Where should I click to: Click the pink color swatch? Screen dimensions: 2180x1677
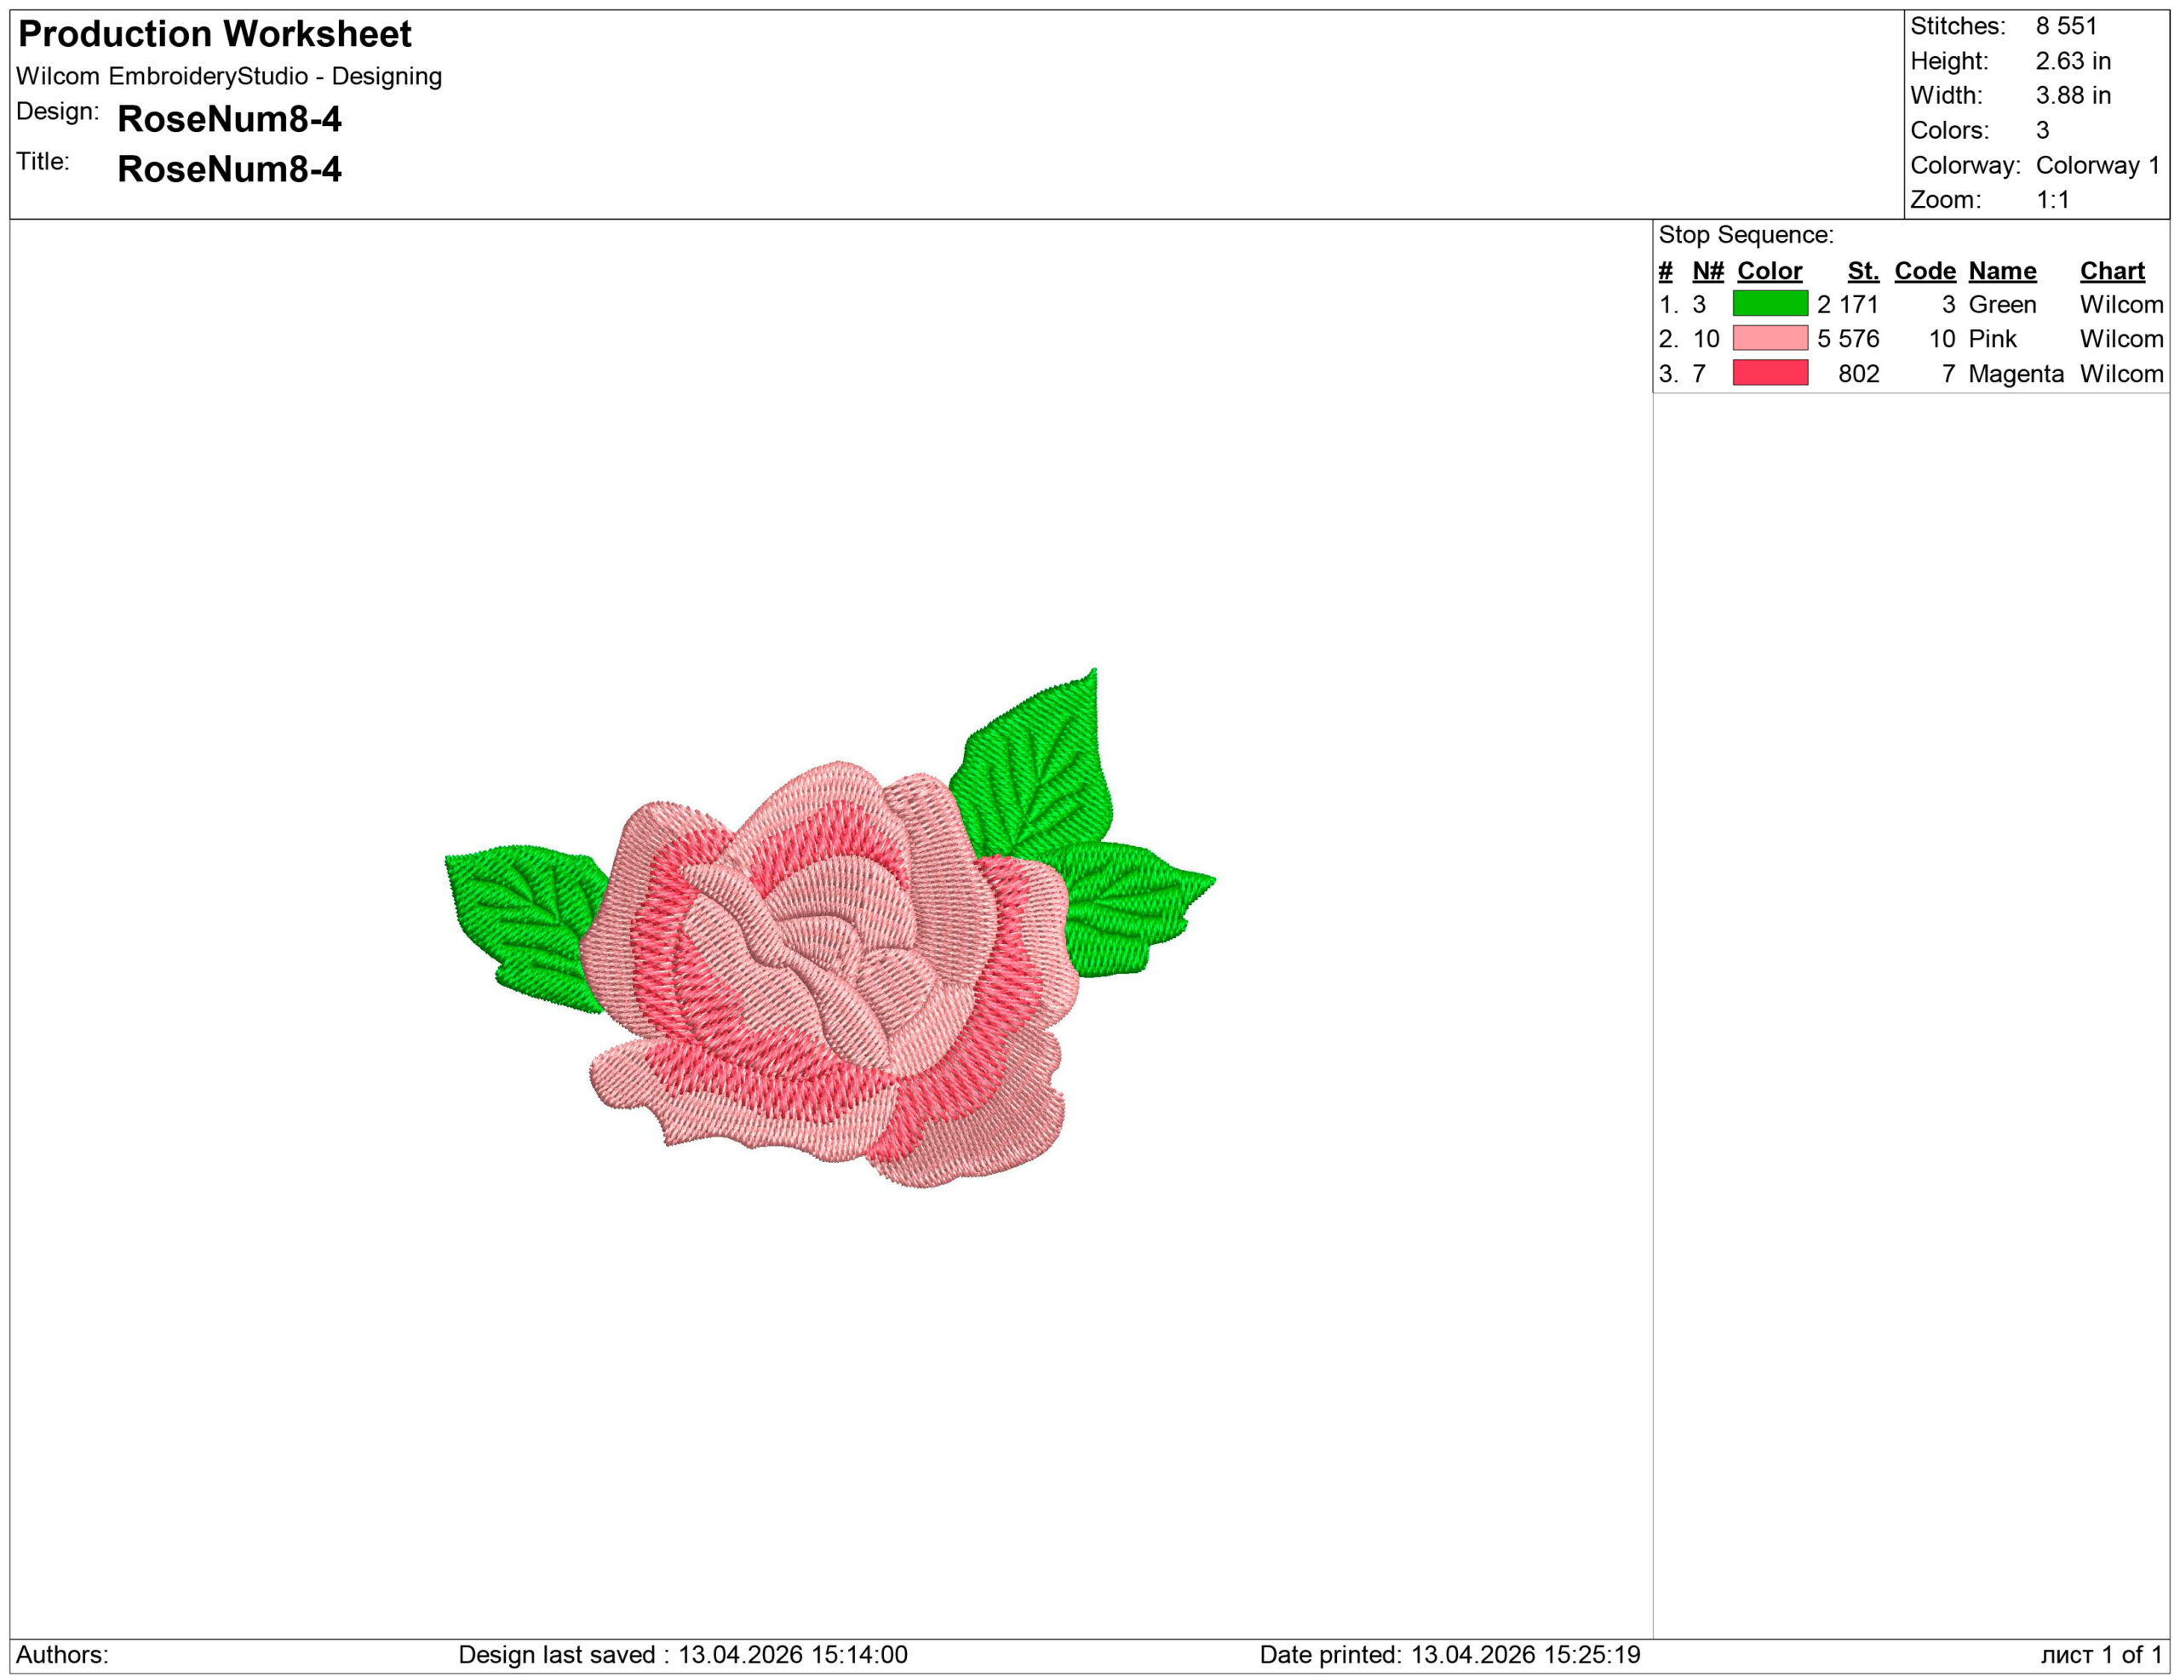(1770, 338)
